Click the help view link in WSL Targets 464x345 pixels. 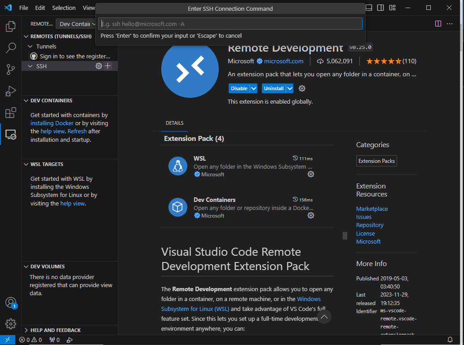(72, 203)
